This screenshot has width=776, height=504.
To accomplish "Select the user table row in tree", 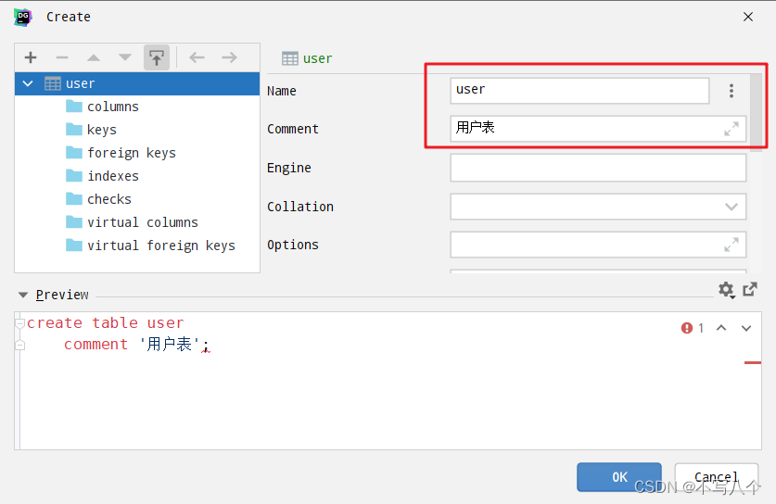I will tap(137, 83).
